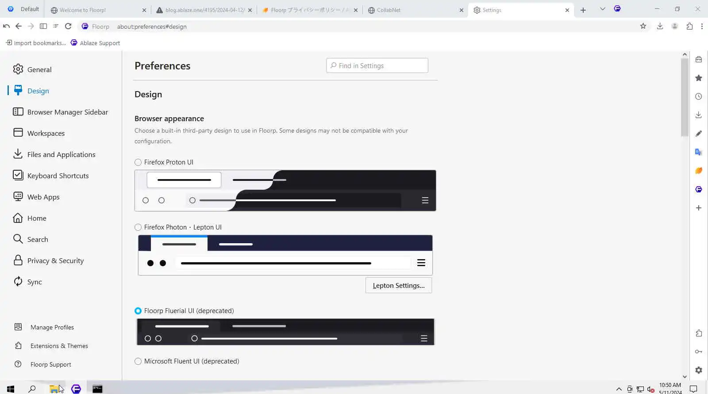This screenshot has width=708, height=394.
Task: Open the downloads toolbar button
Action: pos(660,27)
